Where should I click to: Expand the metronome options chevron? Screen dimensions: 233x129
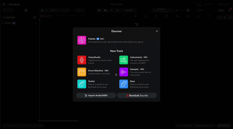point(46,10)
